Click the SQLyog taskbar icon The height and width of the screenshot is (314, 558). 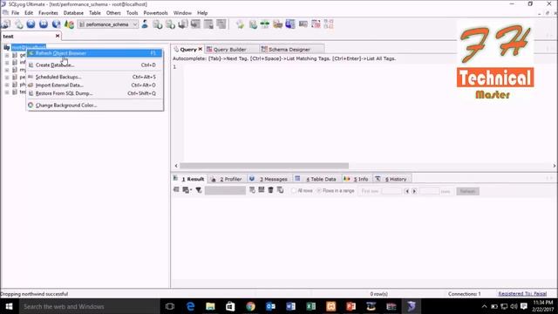tap(412, 306)
